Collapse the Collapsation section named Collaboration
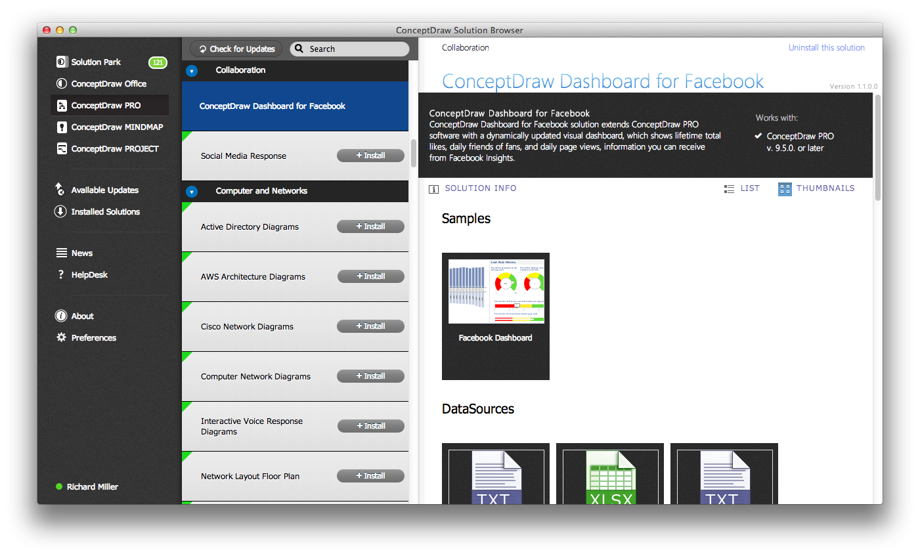 (x=192, y=70)
